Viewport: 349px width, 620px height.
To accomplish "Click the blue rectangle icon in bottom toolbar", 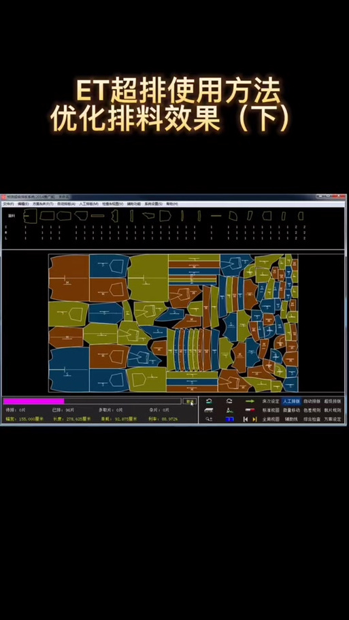I will (x=229, y=419).
